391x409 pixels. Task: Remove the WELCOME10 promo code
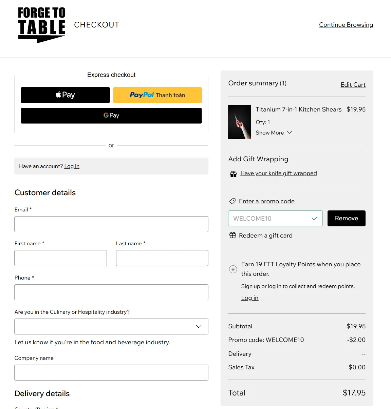coord(346,218)
